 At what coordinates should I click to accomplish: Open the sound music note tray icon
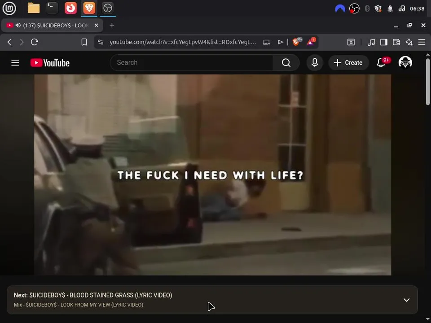[x=401, y=9]
